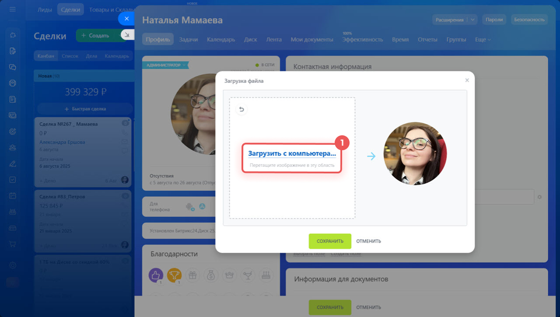Expand the Расширения dropdown arrow

point(472,19)
